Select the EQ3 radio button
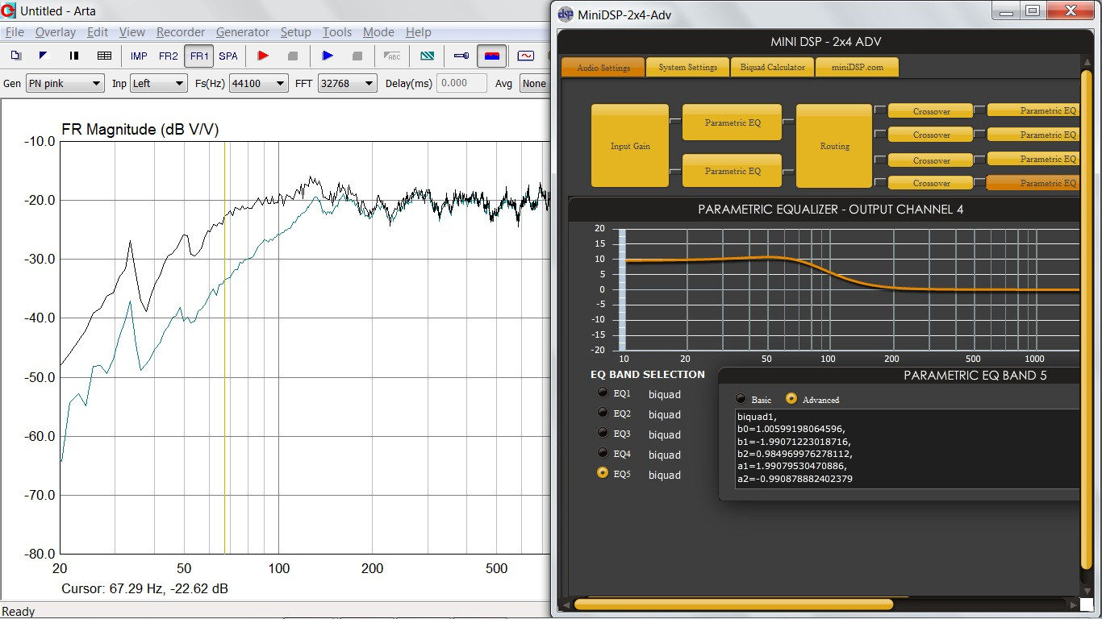The width and height of the screenshot is (1102, 619). pyautogui.click(x=603, y=433)
